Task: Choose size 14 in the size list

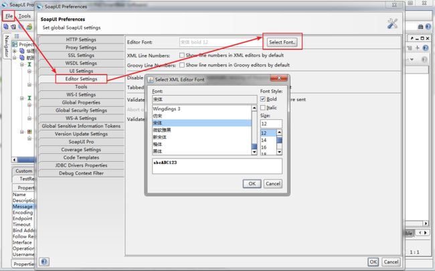Action: tap(268, 141)
